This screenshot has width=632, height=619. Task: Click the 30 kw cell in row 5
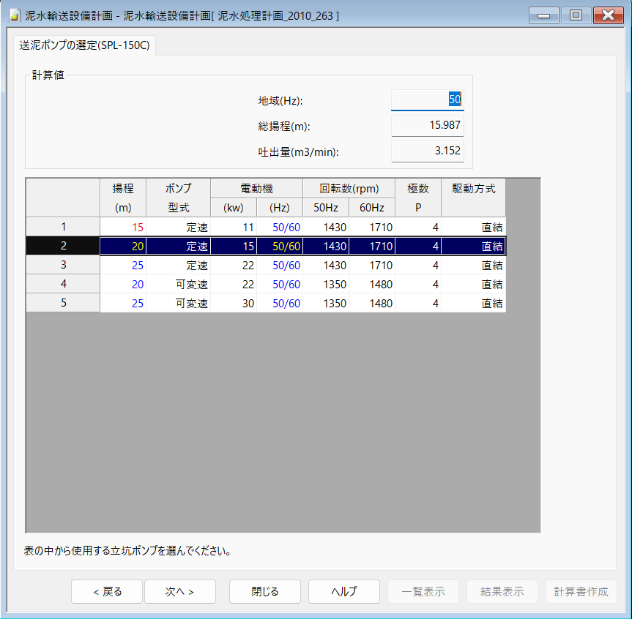234,303
